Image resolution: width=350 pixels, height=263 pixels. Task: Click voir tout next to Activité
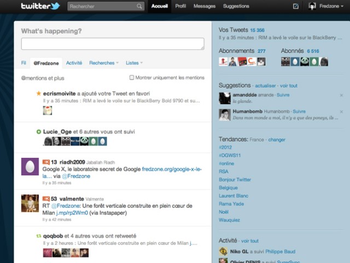[250, 241]
